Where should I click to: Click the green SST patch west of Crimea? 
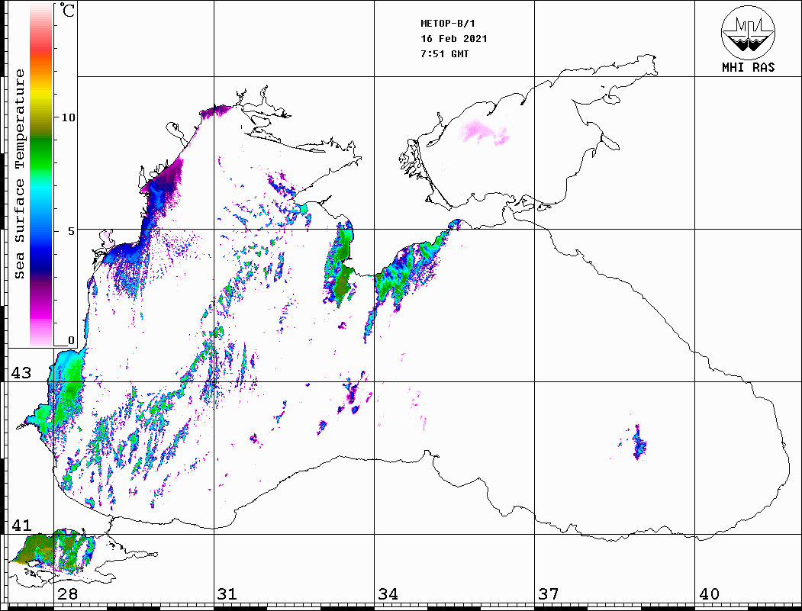pyautogui.click(x=340, y=263)
